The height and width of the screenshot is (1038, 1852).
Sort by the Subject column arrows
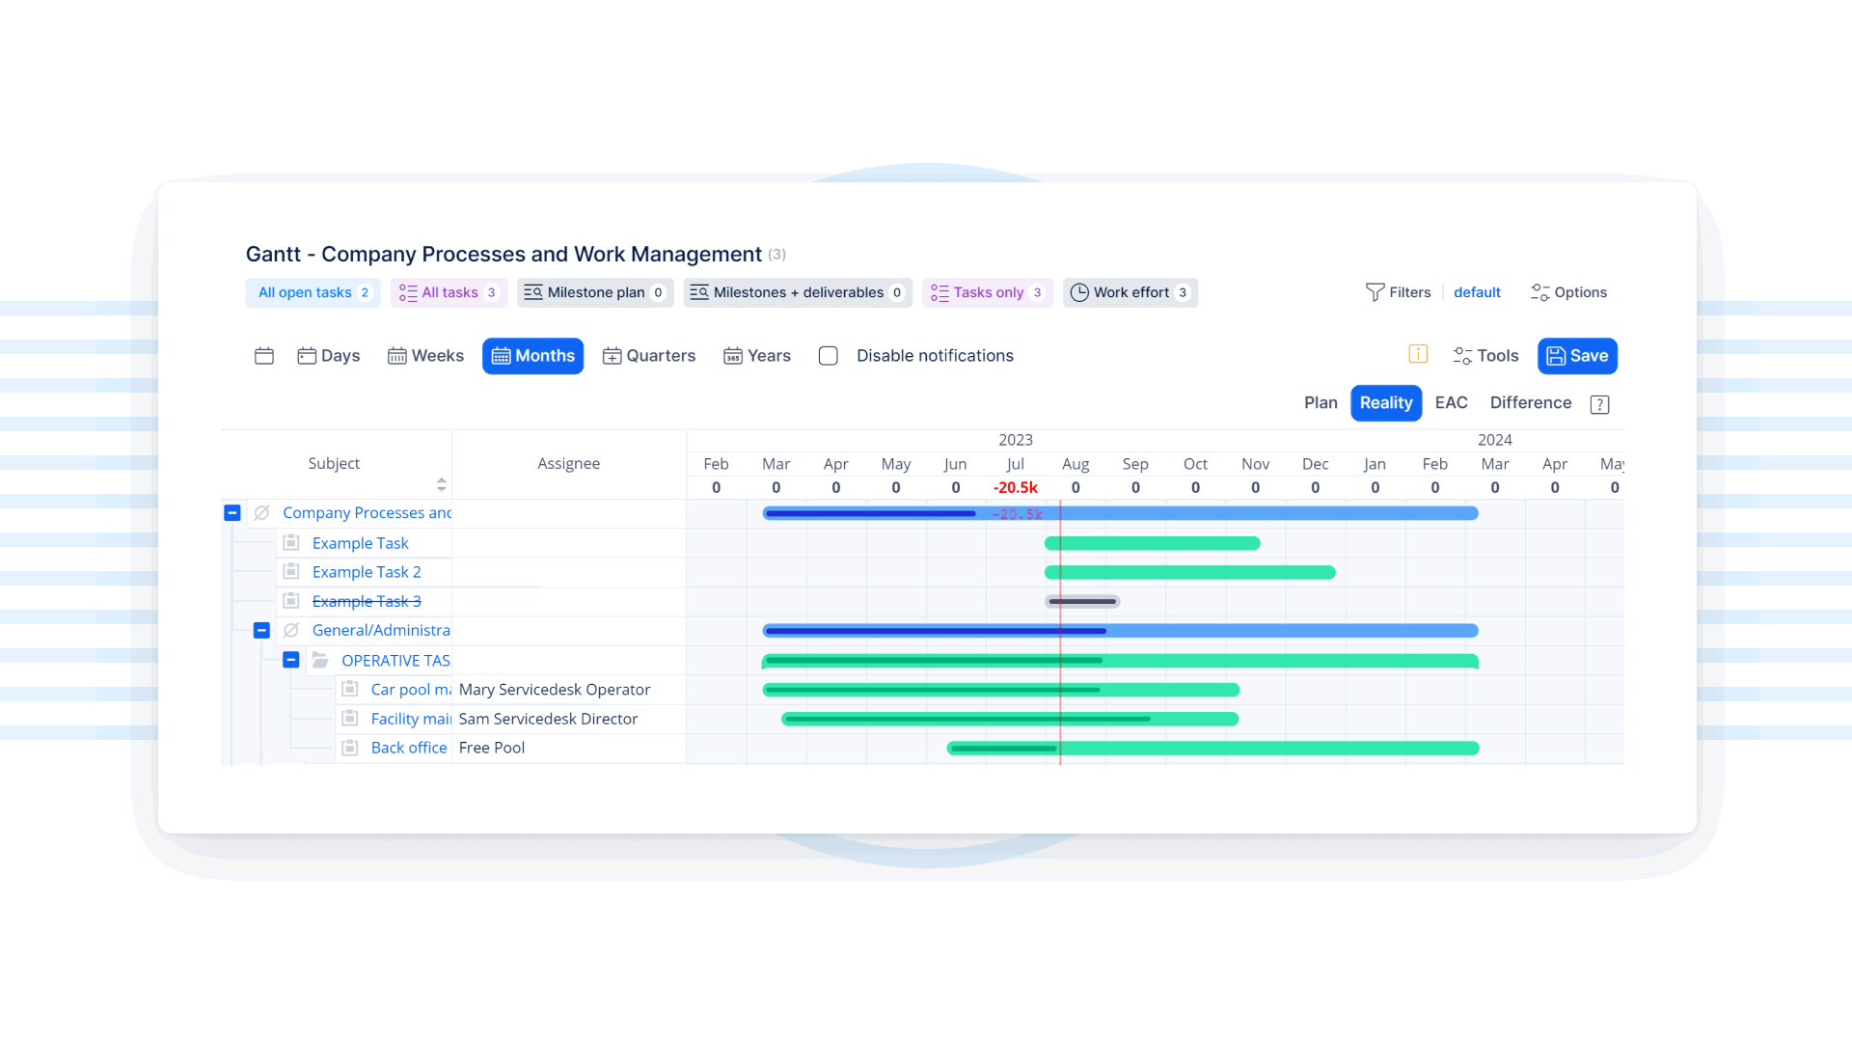click(441, 483)
